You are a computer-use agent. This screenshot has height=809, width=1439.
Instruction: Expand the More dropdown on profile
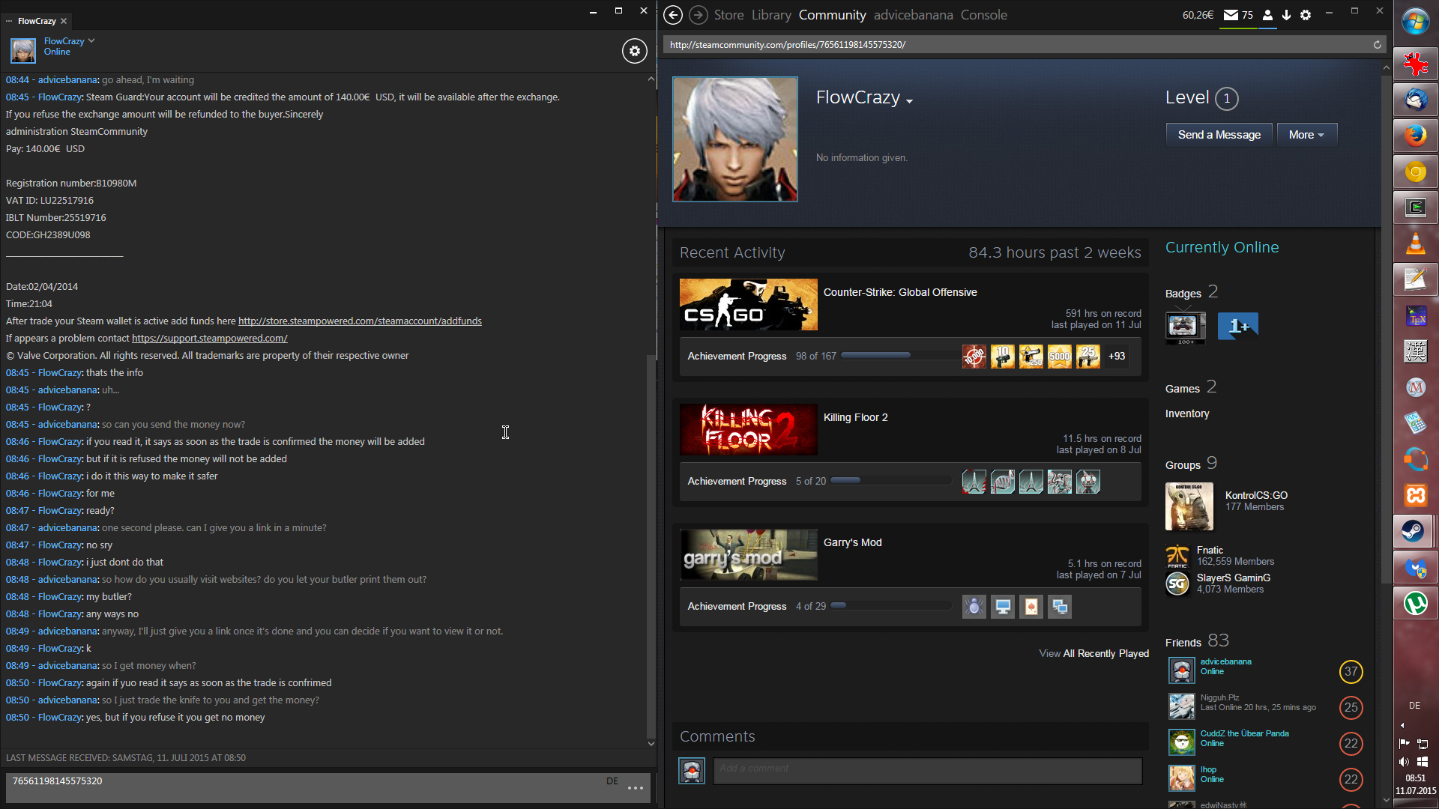pos(1306,135)
